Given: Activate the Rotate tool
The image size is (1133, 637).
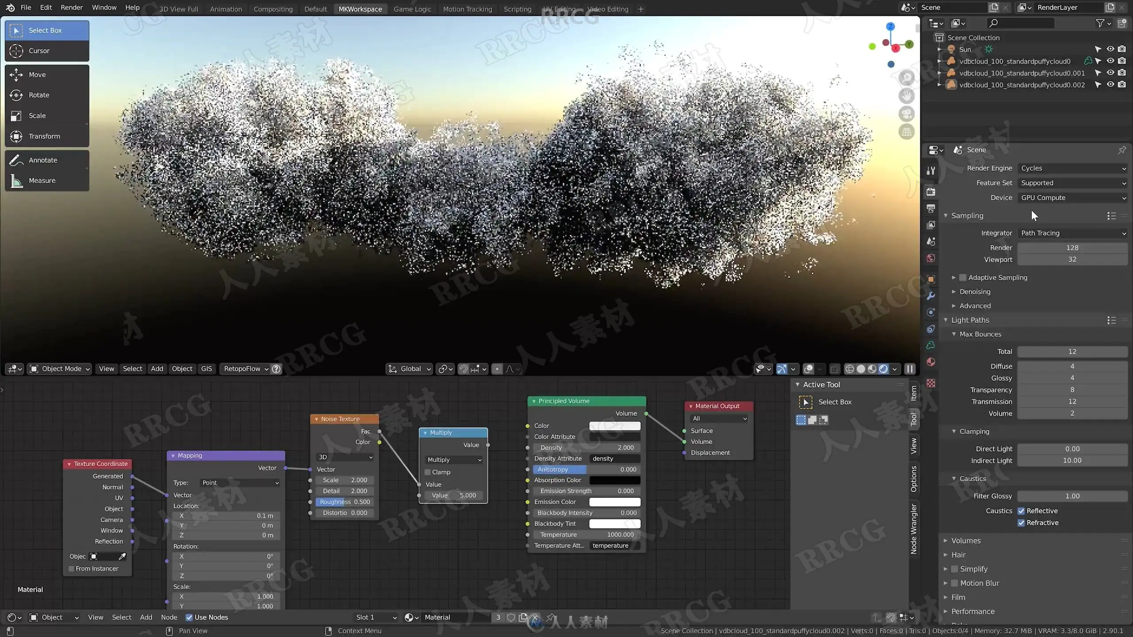Looking at the screenshot, I should 47,95.
